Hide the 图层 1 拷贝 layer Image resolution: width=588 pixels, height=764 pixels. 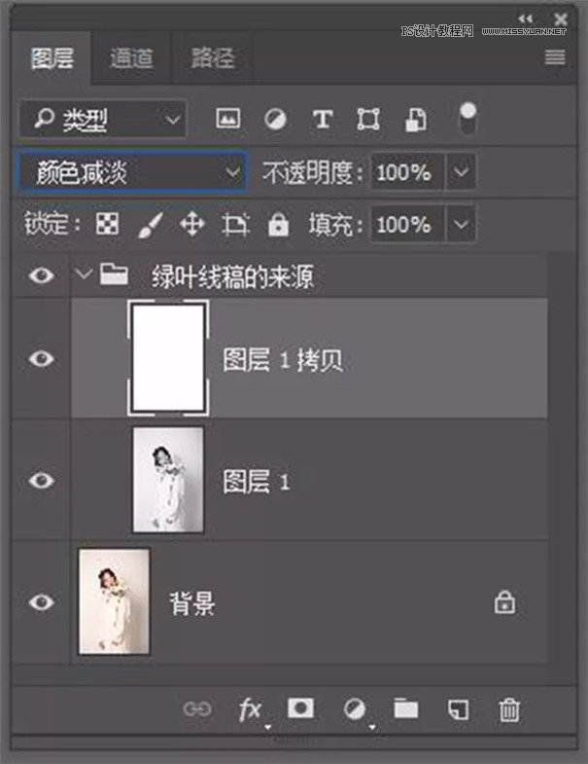(x=42, y=359)
